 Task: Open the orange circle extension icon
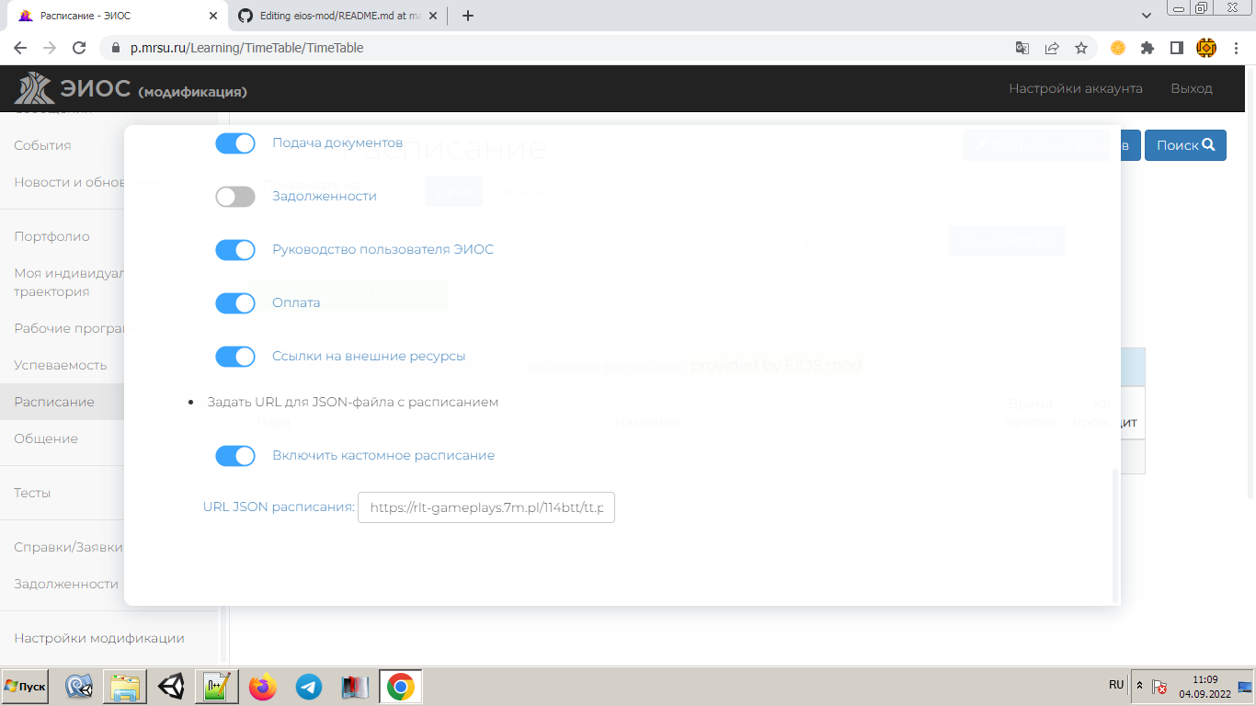click(x=1117, y=47)
